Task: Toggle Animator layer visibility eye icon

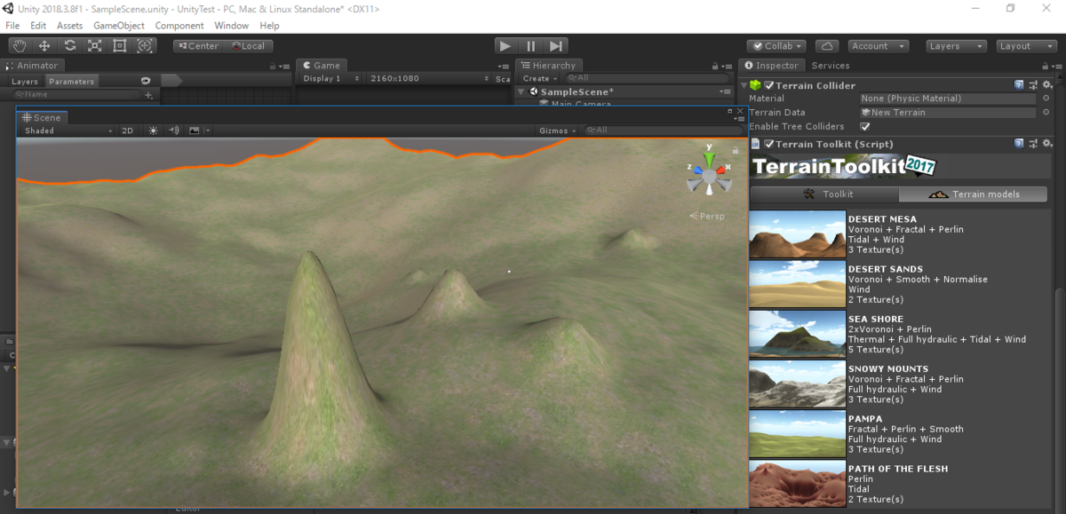Action: [146, 81]
